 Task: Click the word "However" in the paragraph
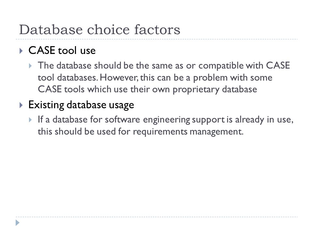click(x=119, y=78)
